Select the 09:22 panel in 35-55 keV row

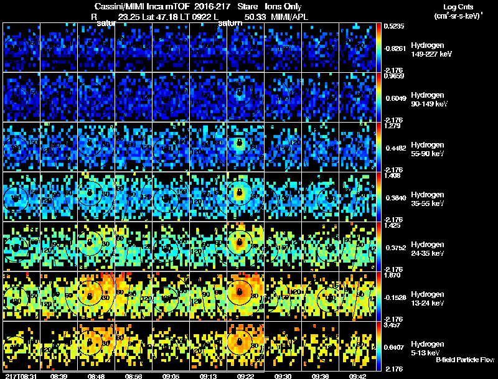pos(245,197)
